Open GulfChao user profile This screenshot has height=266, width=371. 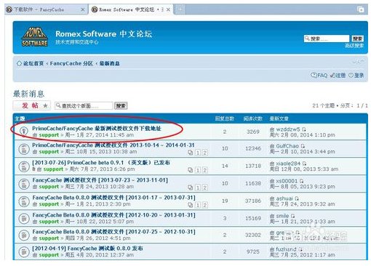[x=287, y=146]
